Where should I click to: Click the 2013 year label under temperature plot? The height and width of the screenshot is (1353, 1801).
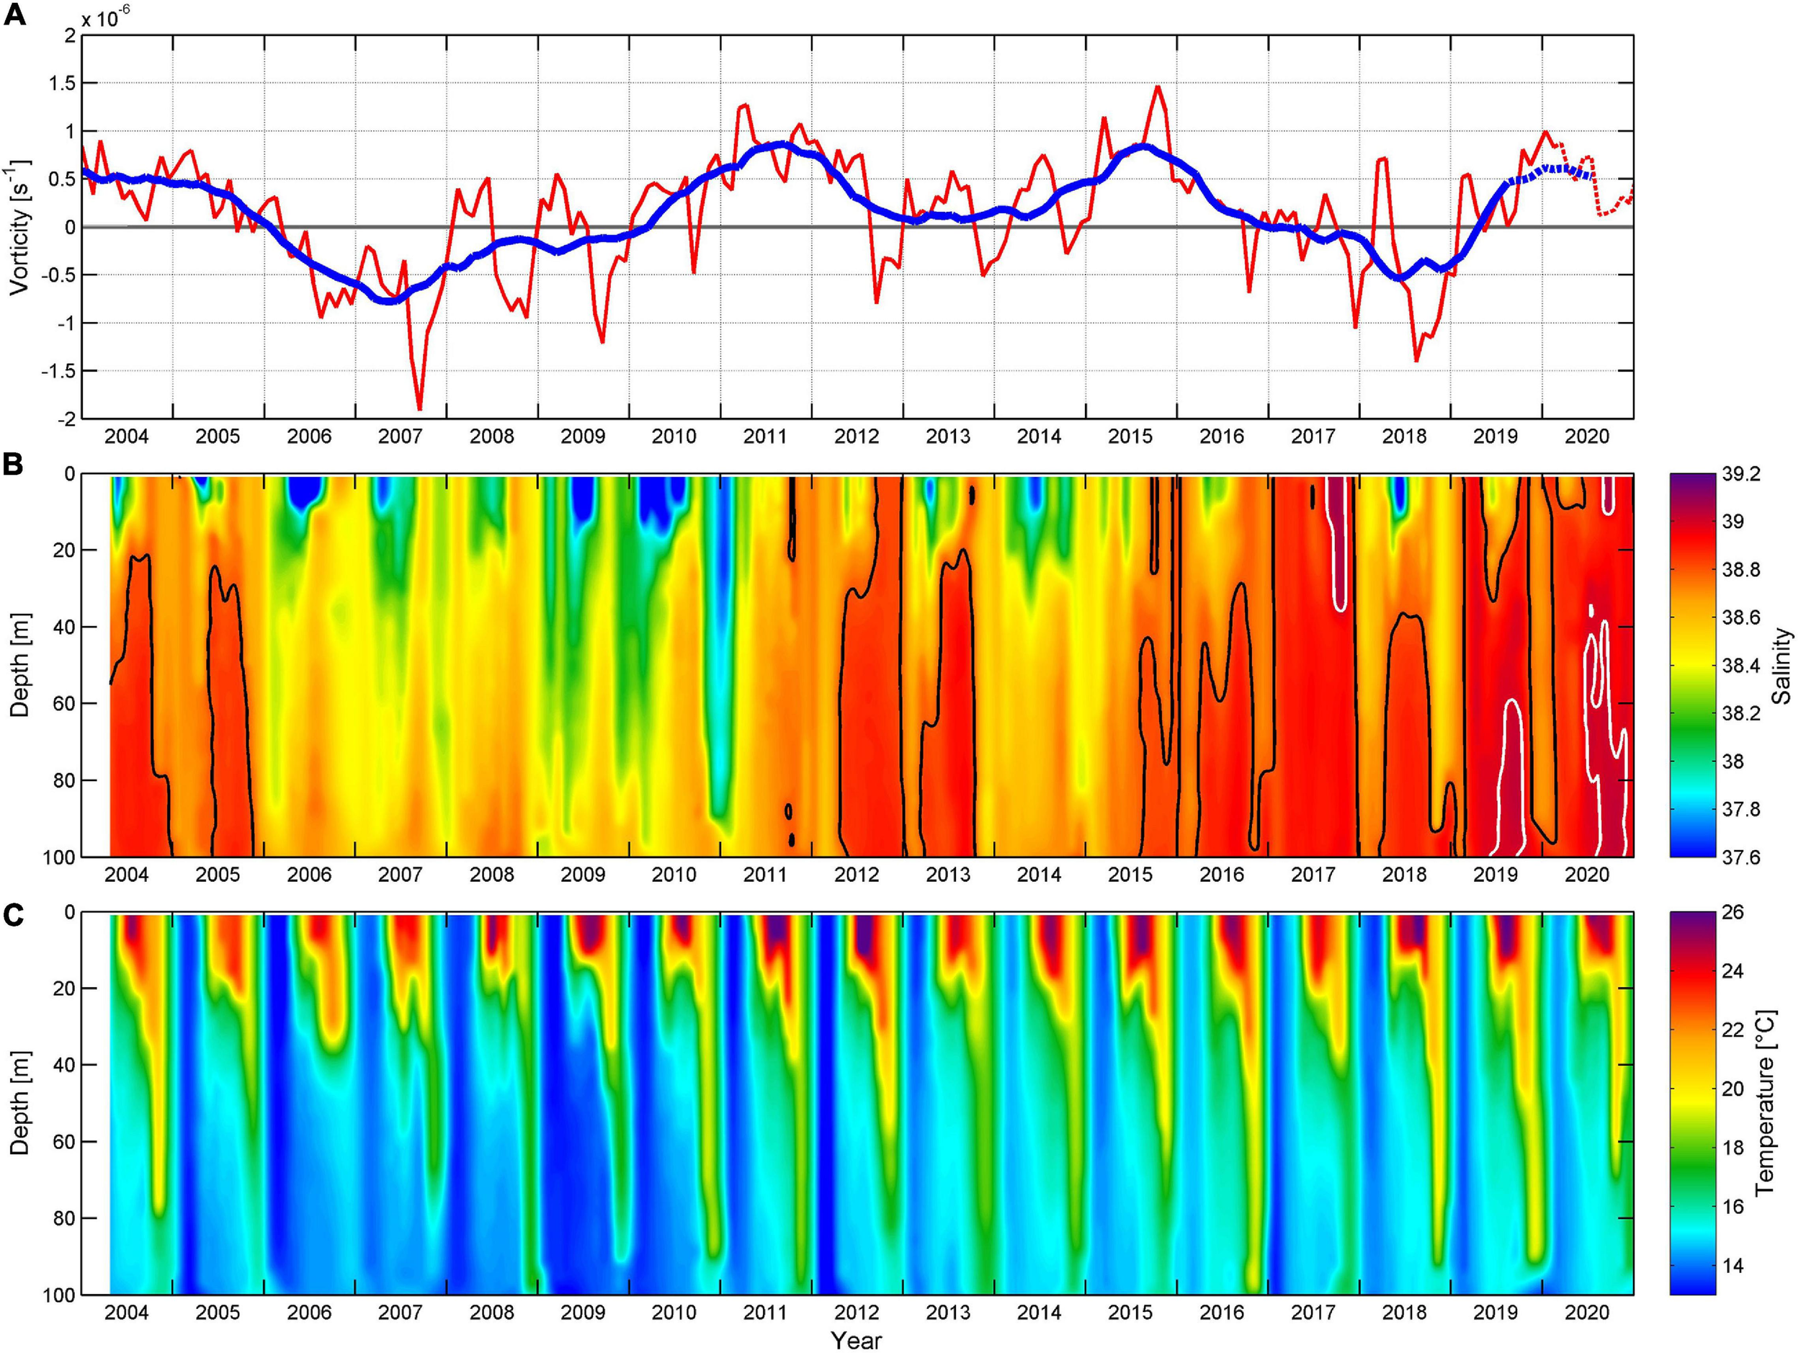(948, 1313)
